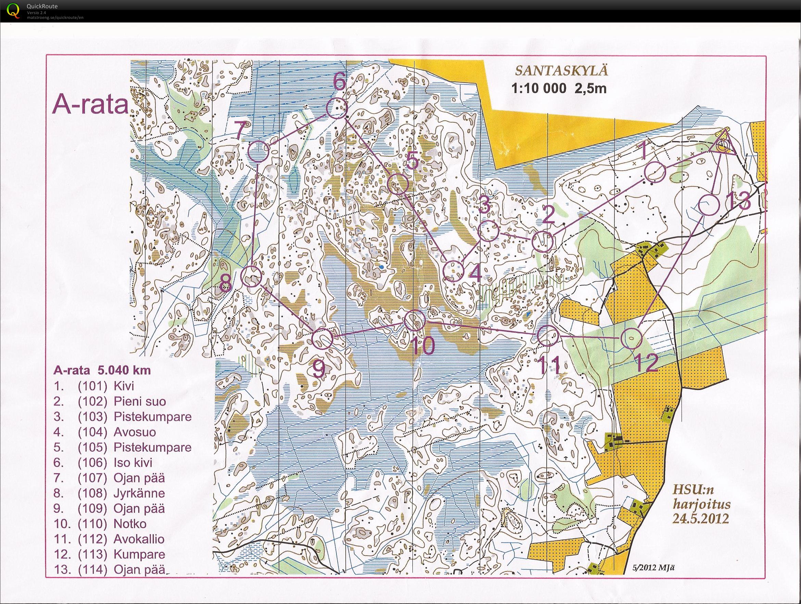The width and height of the screenshot is (801, 604).
Task: Click the A-rata 5.040 km heading
Action: click(102, 370)
